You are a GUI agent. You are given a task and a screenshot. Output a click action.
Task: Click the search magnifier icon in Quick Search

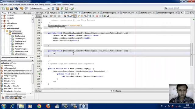tap(166, 8)
